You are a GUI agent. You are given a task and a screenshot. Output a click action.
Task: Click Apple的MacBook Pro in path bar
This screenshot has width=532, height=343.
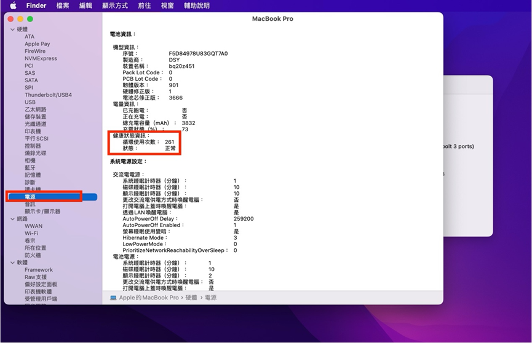click(149, 298)
